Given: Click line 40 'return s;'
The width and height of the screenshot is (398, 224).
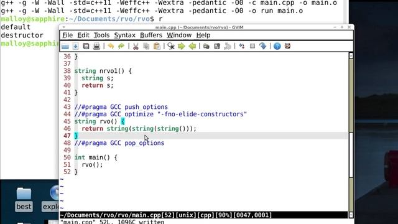Looking at the screenshot, I should [x=98, y=85].
